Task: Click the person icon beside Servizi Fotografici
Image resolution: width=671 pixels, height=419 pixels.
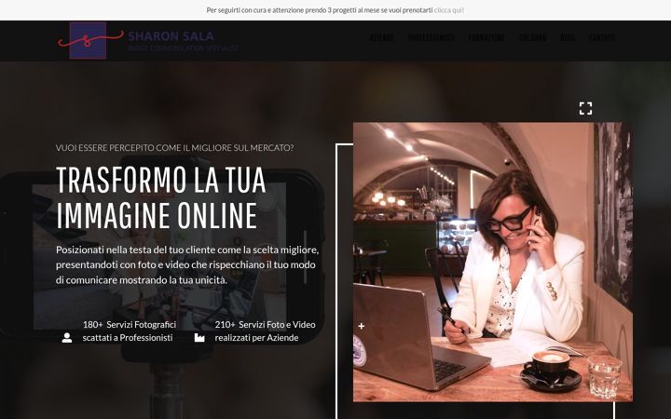Action: (67, 338)
